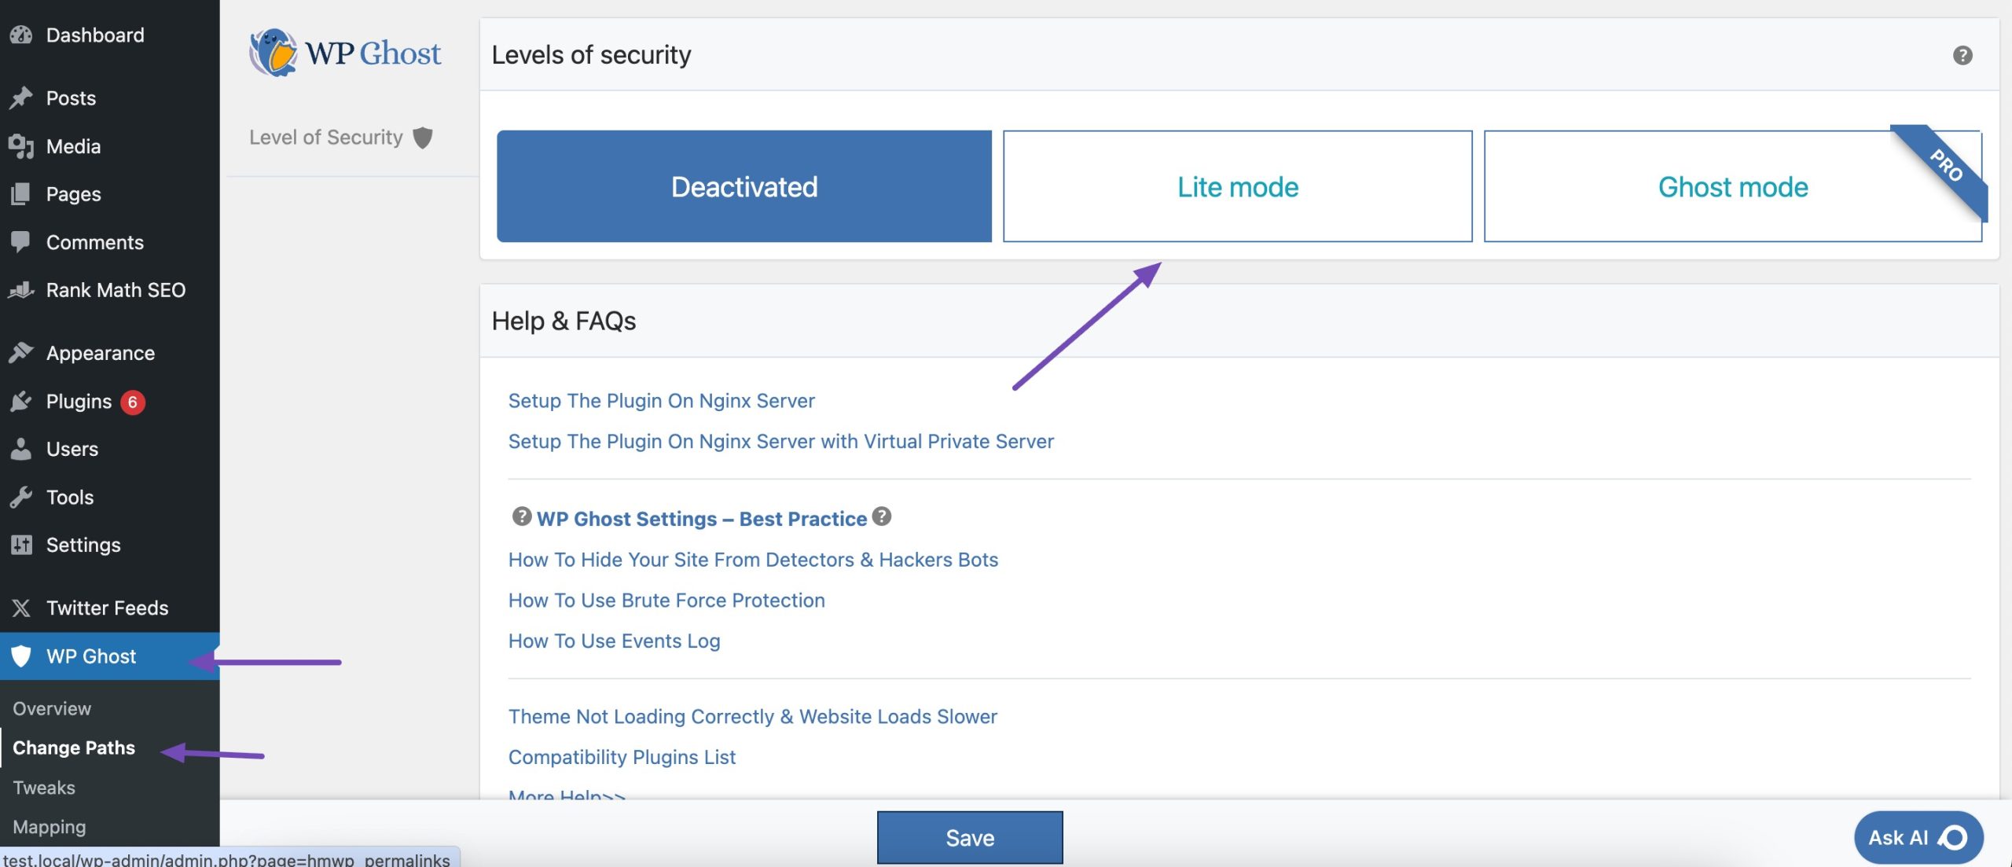Screen dimensions: 2012x867
Task: Open Settings menu item
Action: (110, 545)
